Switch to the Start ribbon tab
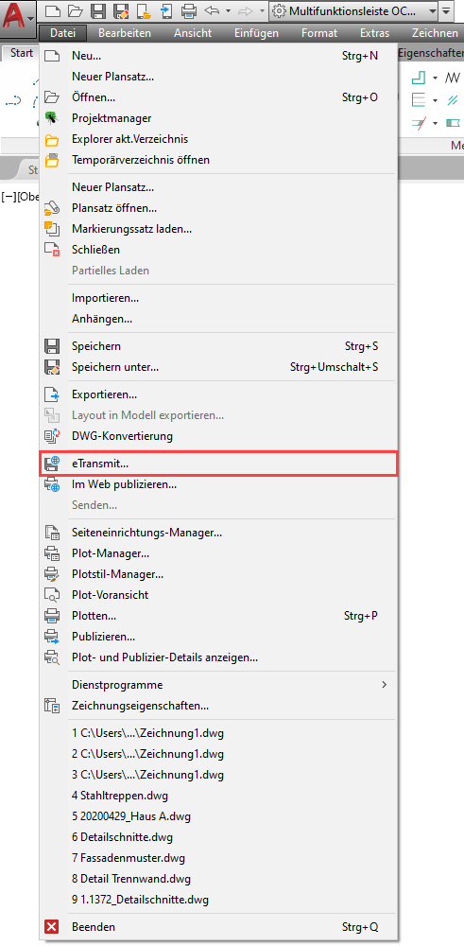Viewport: 464px width, 946px height. click(x=22, y=53)
